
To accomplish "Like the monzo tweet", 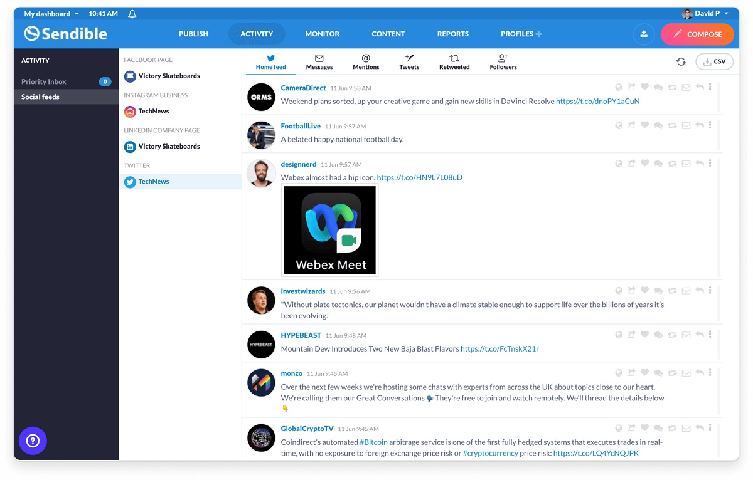I will (644, 373).
